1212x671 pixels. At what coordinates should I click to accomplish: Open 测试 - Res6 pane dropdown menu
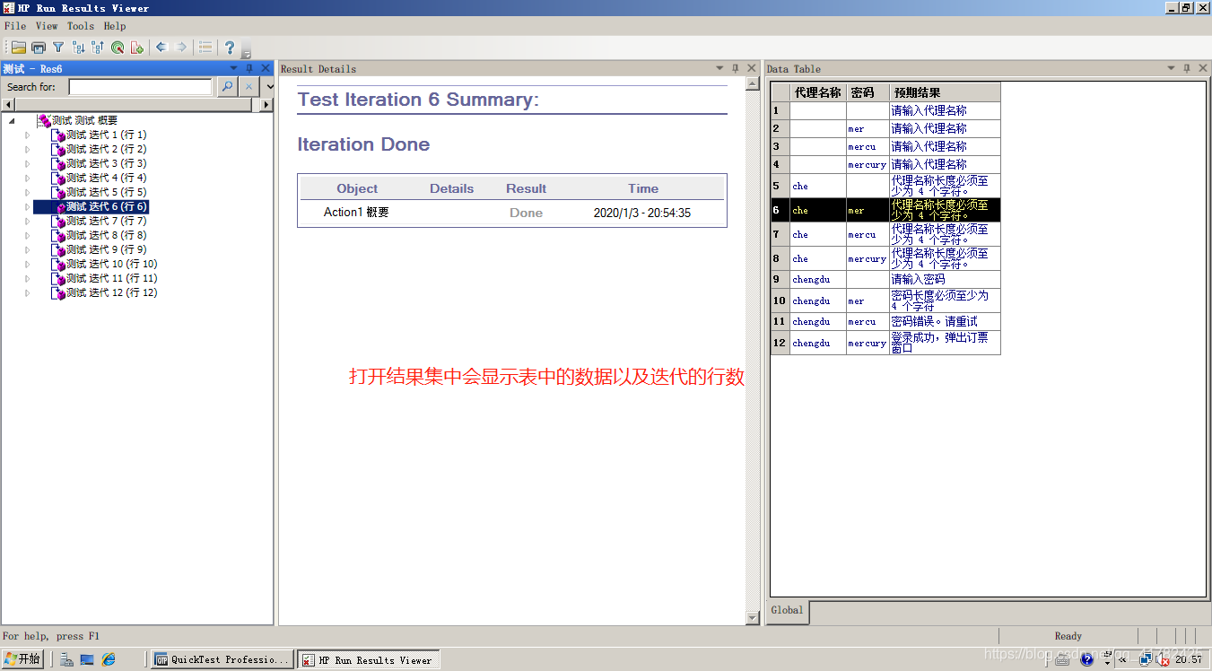tap(233, 68)
